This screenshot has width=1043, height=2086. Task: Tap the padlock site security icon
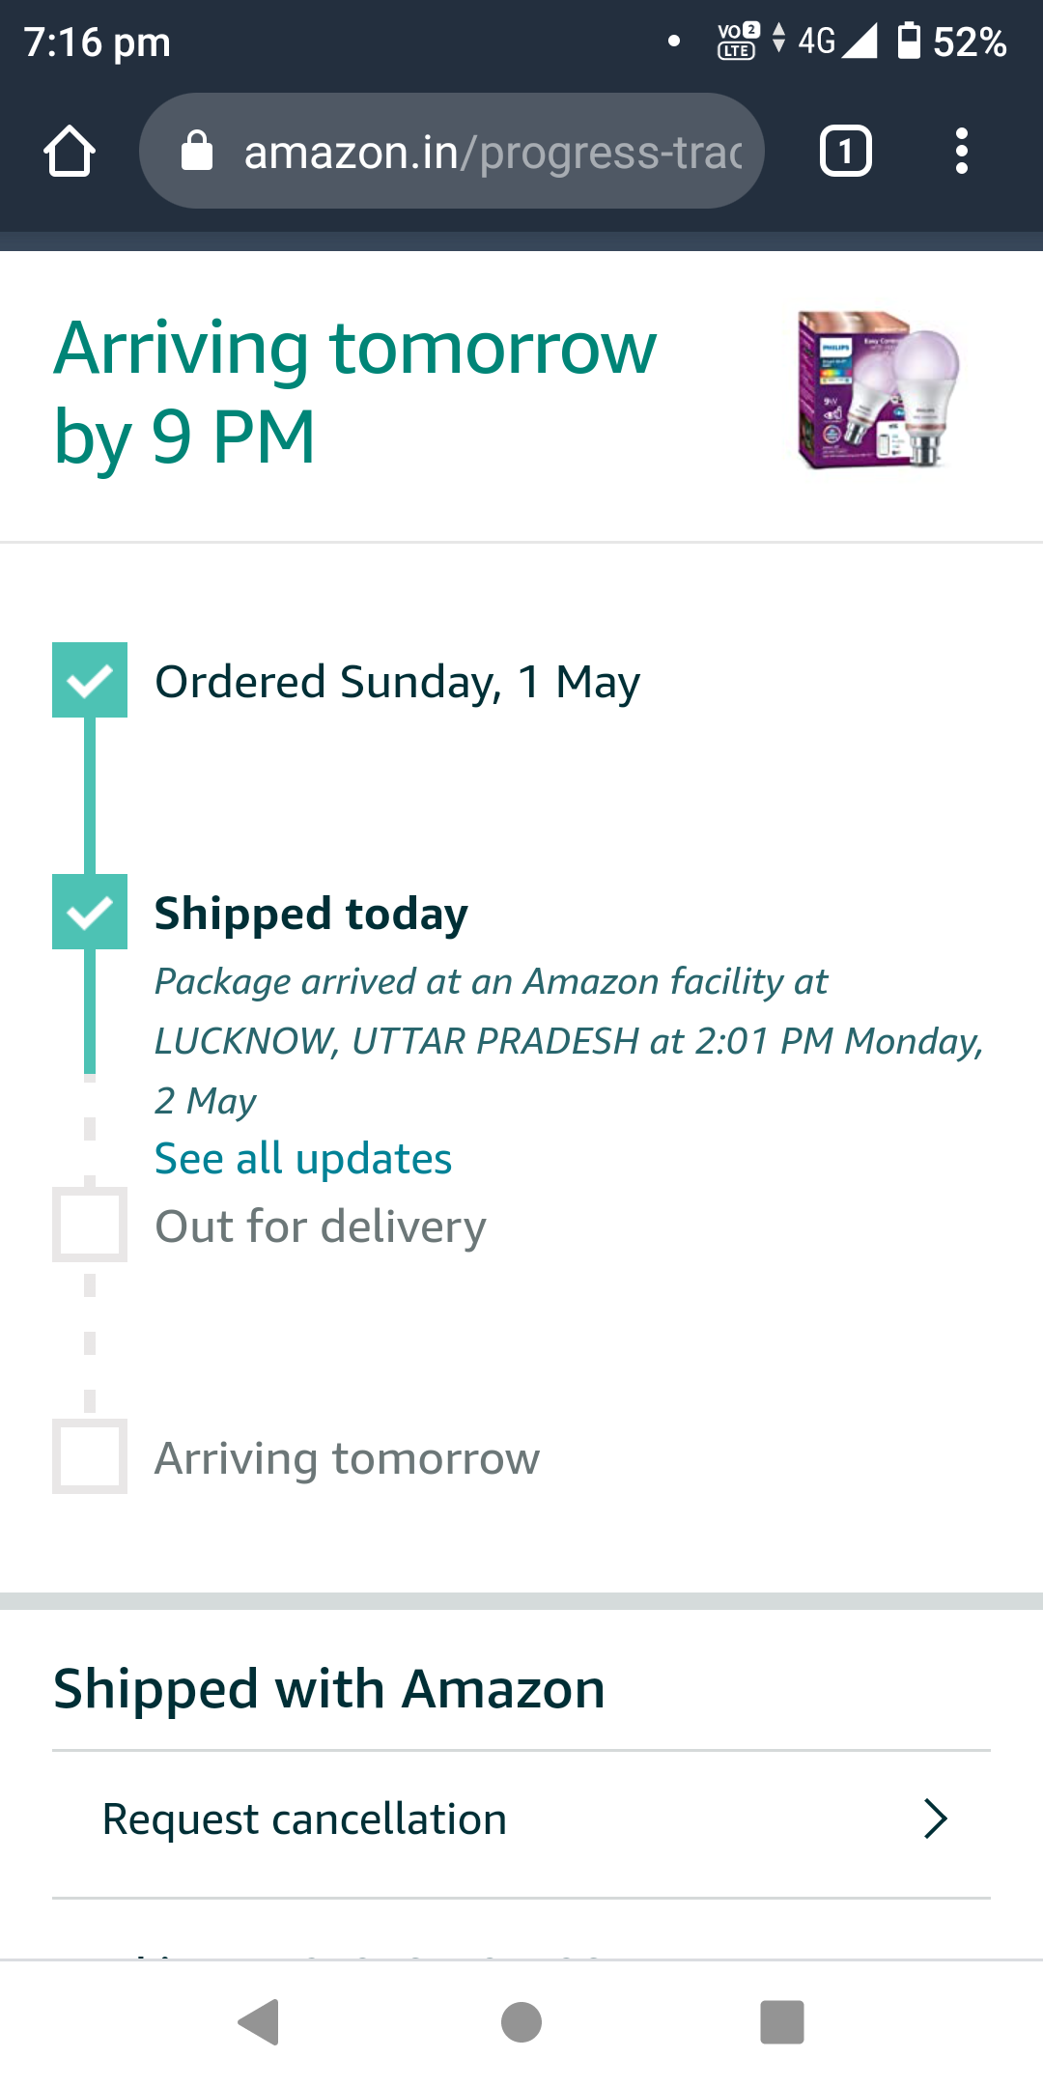coord(197,152)
